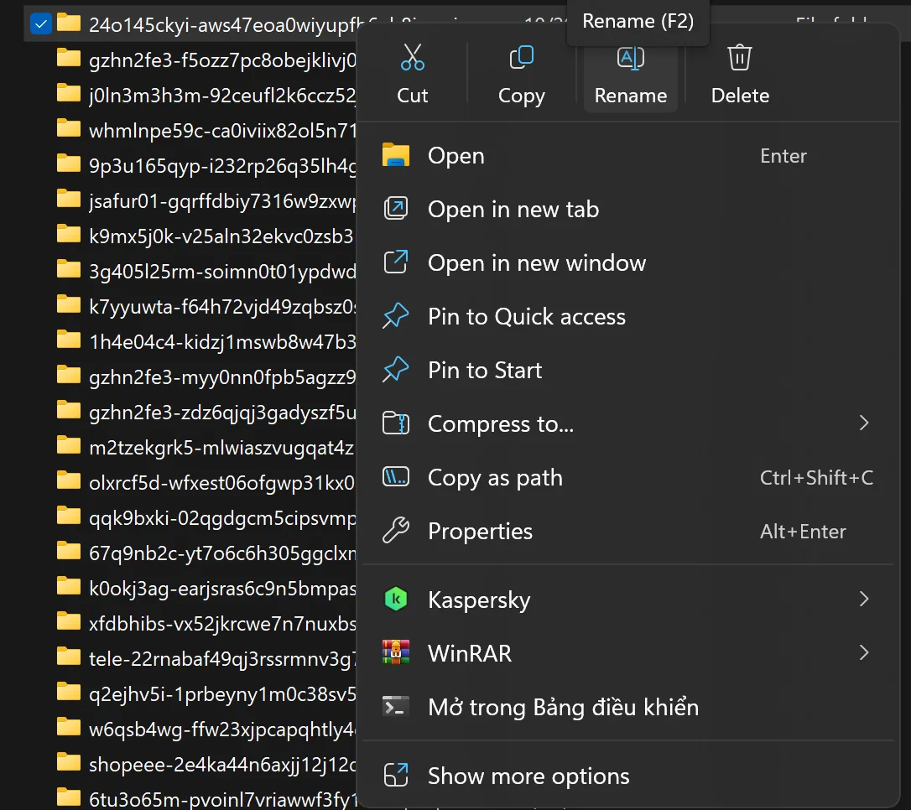Select Open in new window
The width and height of the screenshot is (911, 810).
[x=537, y=262]
